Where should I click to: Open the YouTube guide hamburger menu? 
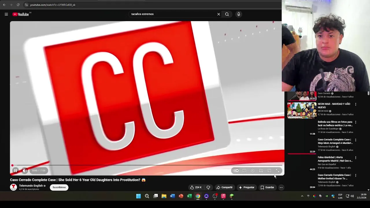(6, 14)
